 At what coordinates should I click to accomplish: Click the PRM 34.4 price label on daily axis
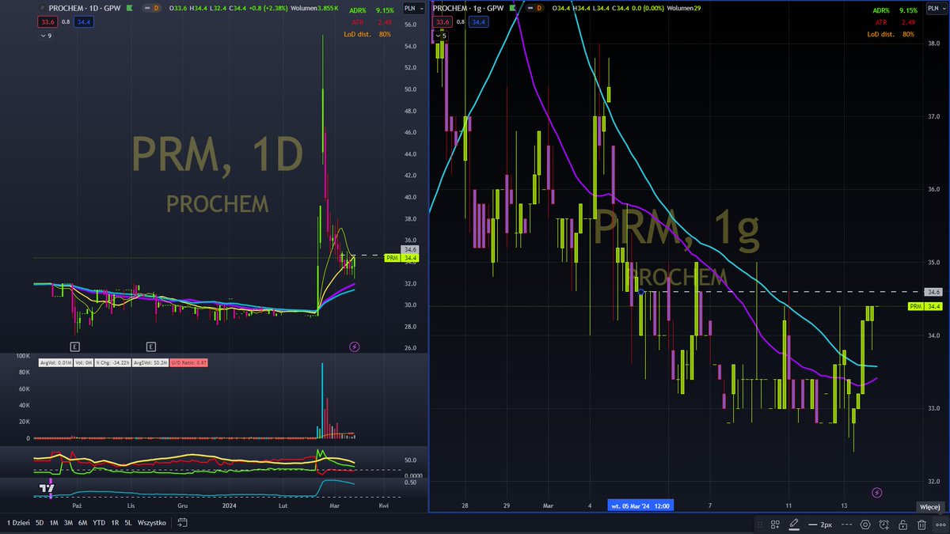(402, 258)
